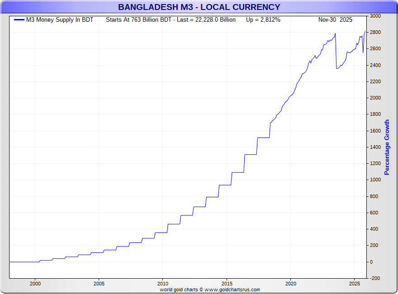
Task: Click the 600 y-axis label
Action: [374, 213]
